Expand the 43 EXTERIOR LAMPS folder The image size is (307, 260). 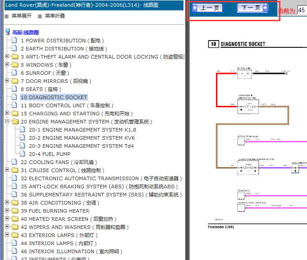pos(7,235)
